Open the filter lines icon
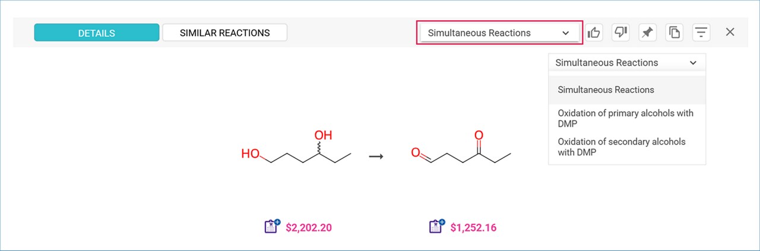The image size is (760, 251). [x=702, y=33]
